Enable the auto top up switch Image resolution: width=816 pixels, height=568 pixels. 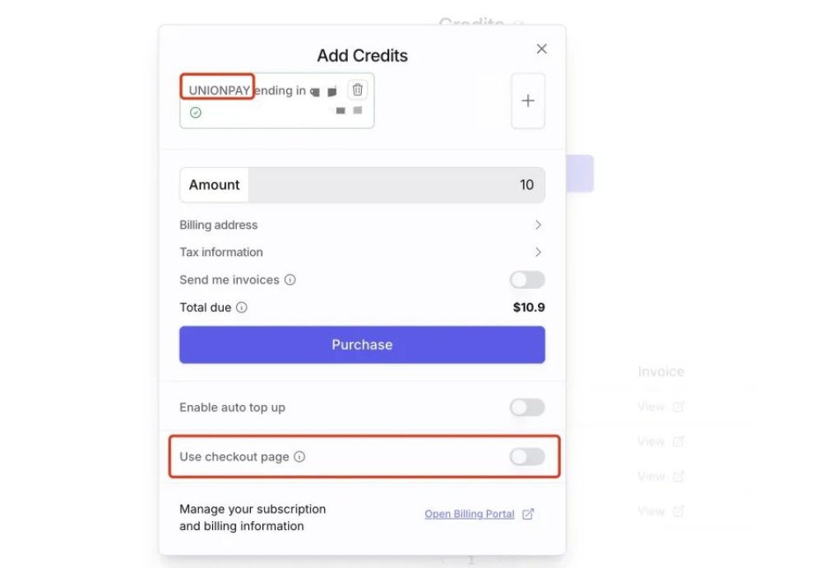(x=527, y=407)
